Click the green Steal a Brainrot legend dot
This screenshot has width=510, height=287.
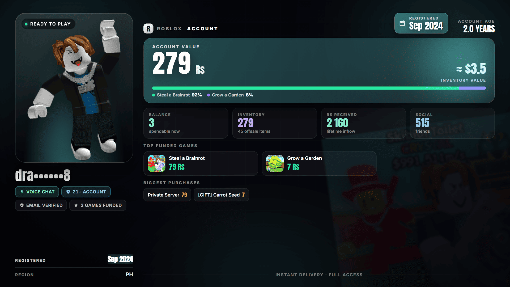[154, 95]
